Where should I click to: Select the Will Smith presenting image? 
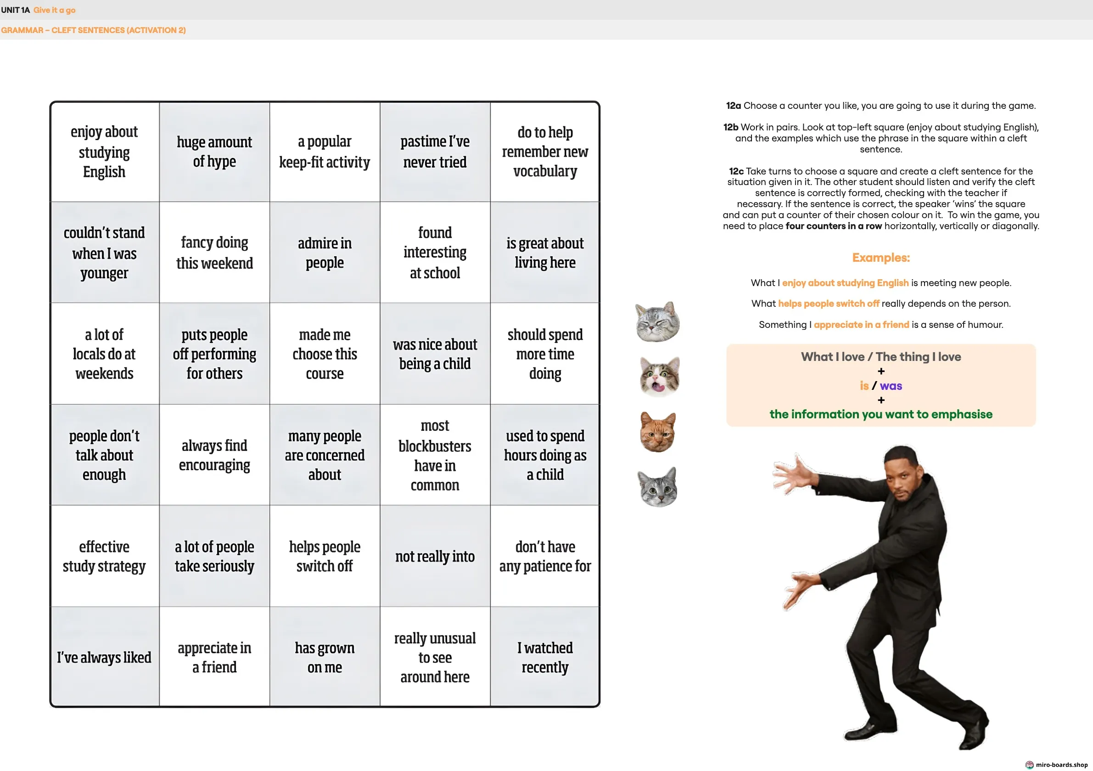coord(880,598)
